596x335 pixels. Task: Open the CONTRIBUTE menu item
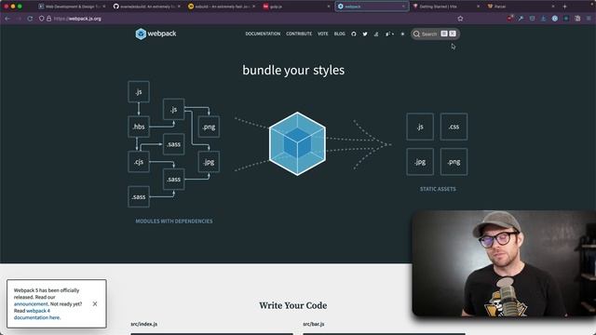point(299,33)
